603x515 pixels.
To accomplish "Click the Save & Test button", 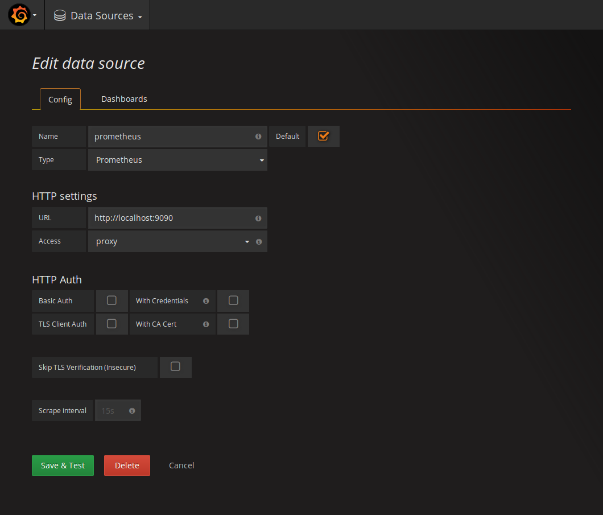I will pyautogui.click(x=63, y=465).
